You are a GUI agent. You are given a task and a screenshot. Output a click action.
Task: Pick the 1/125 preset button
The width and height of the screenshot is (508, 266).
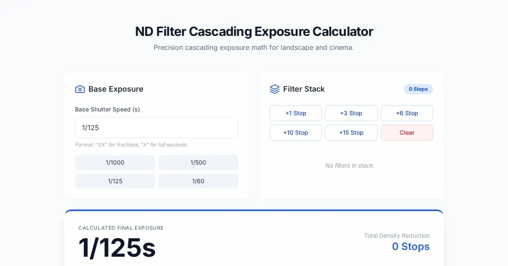point(115,181)
